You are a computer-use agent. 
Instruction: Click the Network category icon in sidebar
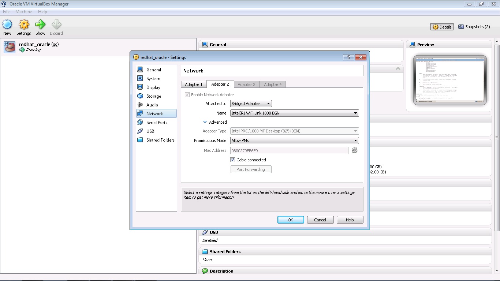click(x=140, y=113)
